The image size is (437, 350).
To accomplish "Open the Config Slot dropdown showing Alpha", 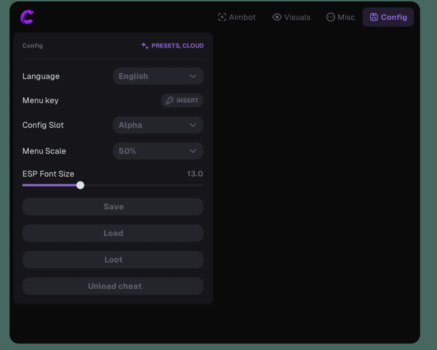I will click(x=158, y=125).
